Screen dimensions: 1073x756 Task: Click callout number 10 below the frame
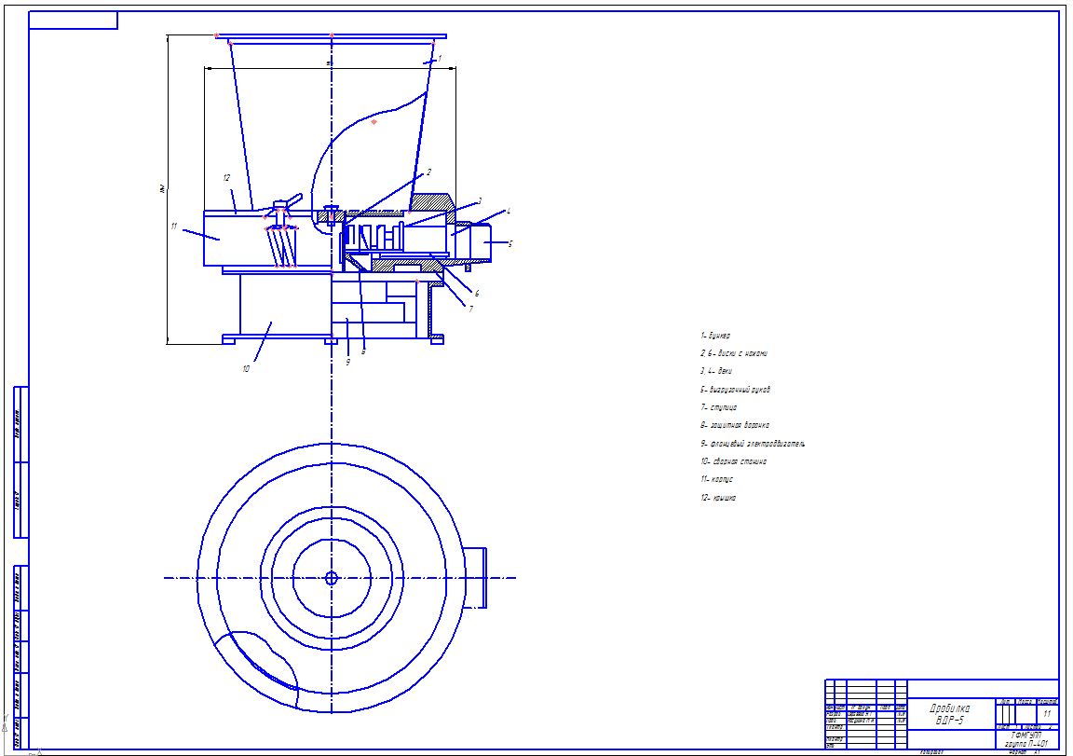point(246,368)
